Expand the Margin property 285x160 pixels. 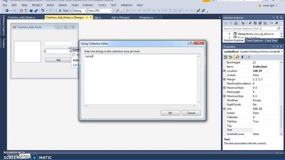click(x=224, y=79)
